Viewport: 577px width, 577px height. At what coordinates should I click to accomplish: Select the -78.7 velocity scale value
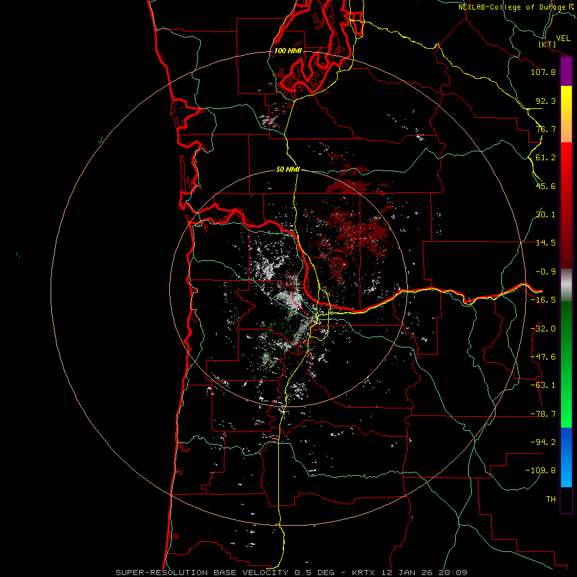(x=543, y=414)
